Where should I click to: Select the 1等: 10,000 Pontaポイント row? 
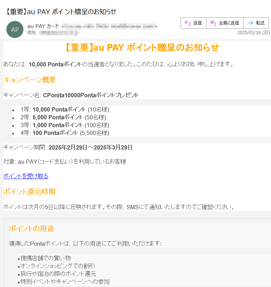65,109
